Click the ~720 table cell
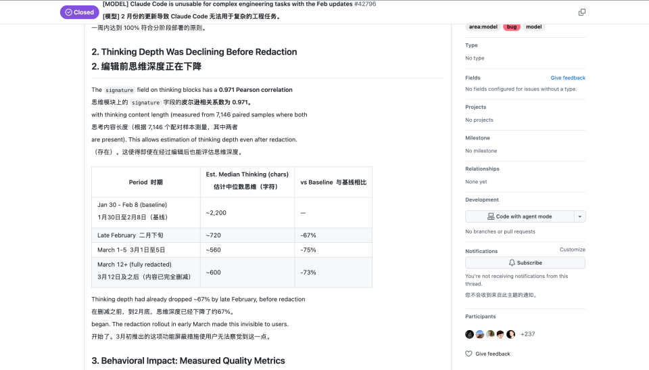649x370 pixels. click(247, 235)
